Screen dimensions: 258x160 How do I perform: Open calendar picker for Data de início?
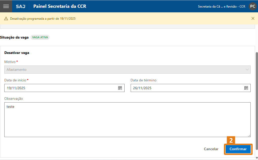(x=120, y=88)
